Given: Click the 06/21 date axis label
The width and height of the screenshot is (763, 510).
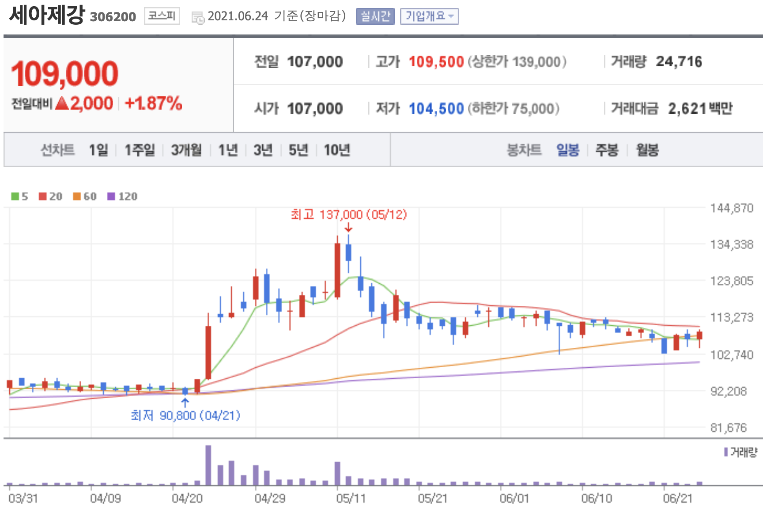Looking at the screenshot, I should [678, 499].
